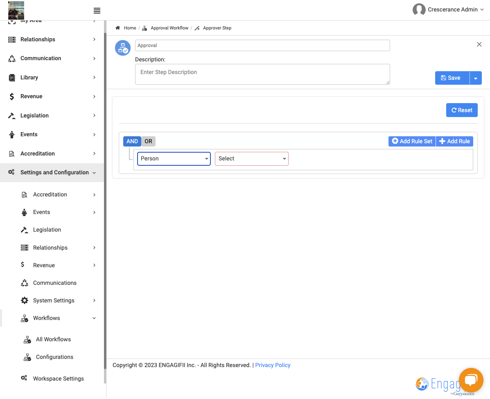Screen dimensions: 490x399
Task: Click the submenu Legislation gavel icon
Action: point(25,230)
